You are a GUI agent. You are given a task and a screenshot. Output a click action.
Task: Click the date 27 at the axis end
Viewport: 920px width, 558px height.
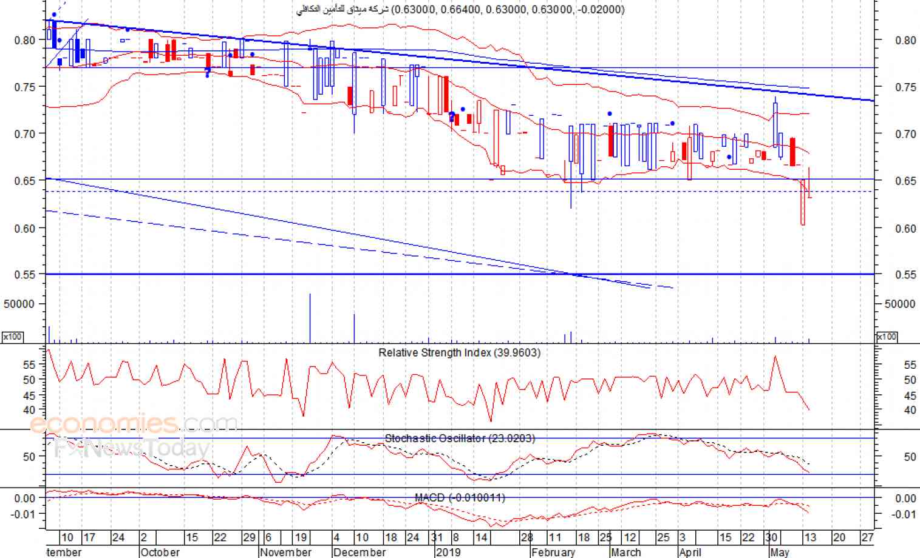[x=867, y=537]
